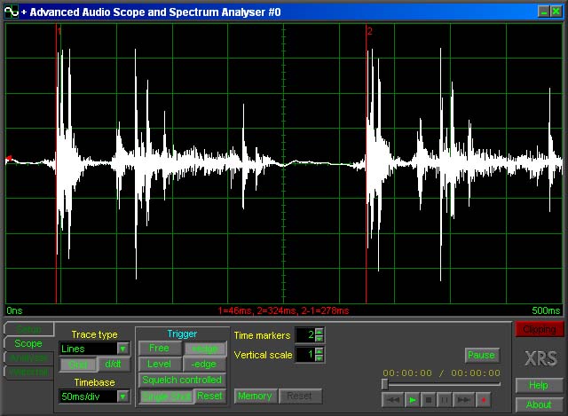Screen dimensions: 568x416
Task: Click red time marker 2 line
Action: pos(367,163)
